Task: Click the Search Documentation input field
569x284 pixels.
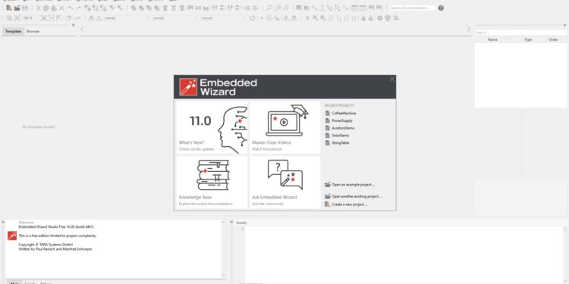Action: tap(412, 8)
